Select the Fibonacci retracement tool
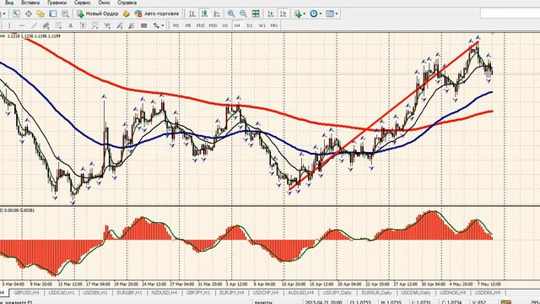Screen dimensions: 540x304 [58, 25]
